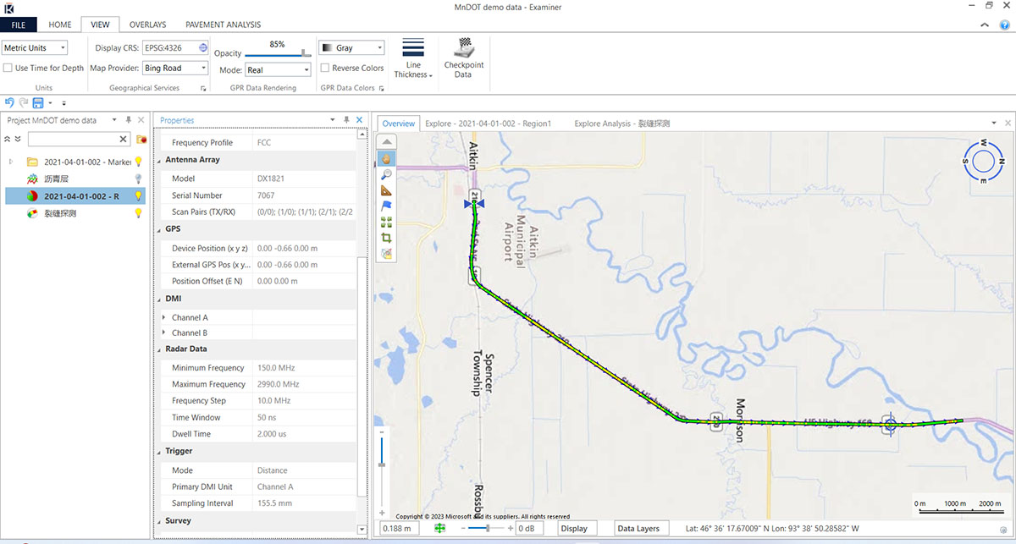1016x544 pixels.
Task: Open Geographical Services dialog launcher
Action: [x=203, y=88]
